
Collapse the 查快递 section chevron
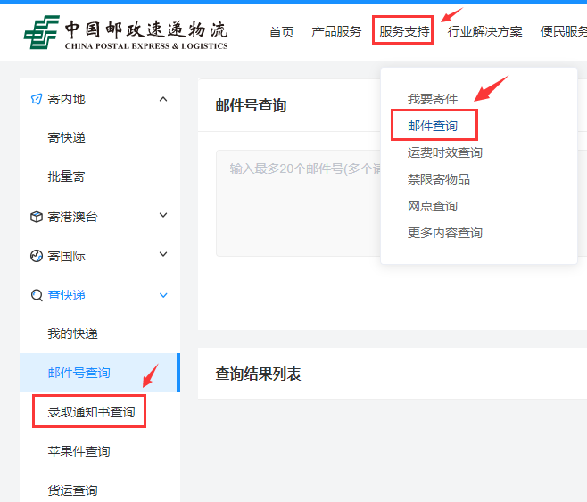162,295
